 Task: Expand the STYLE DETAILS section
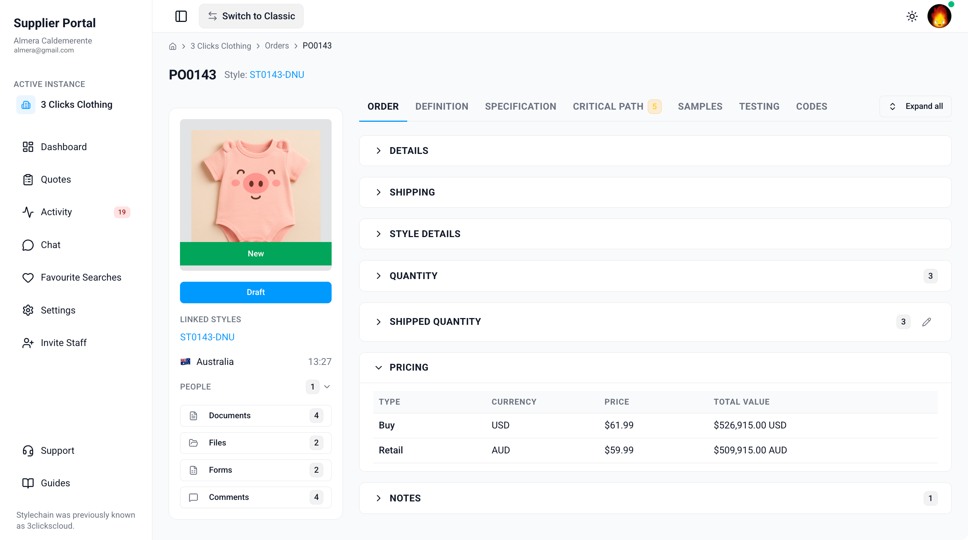click(x=655, y=234)
